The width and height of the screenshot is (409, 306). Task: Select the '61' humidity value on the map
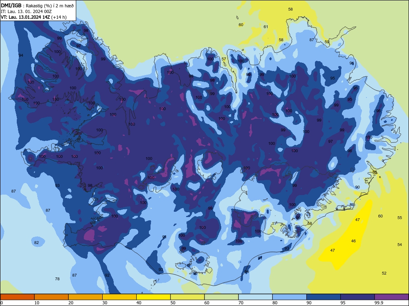point(266,27)
